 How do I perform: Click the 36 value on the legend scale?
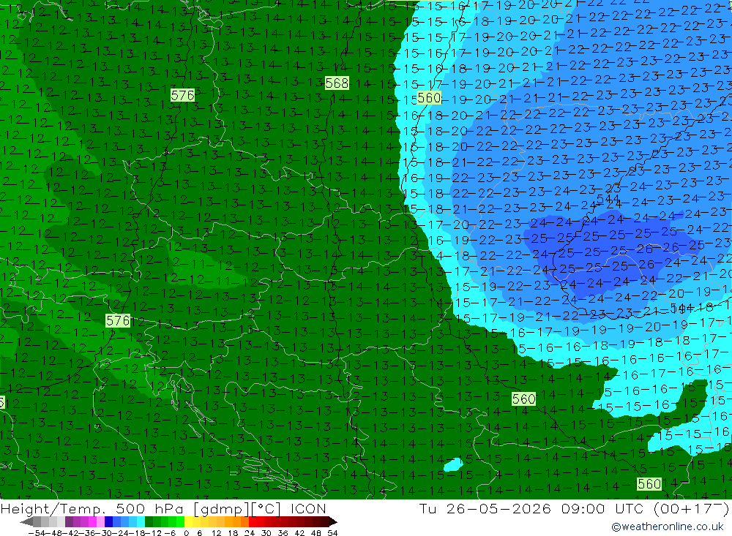(283, 533)
